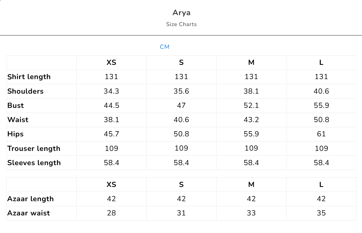Screen dimensions: 362x233
Task: Click the Bust row label
Action: [x=16, y=105]
